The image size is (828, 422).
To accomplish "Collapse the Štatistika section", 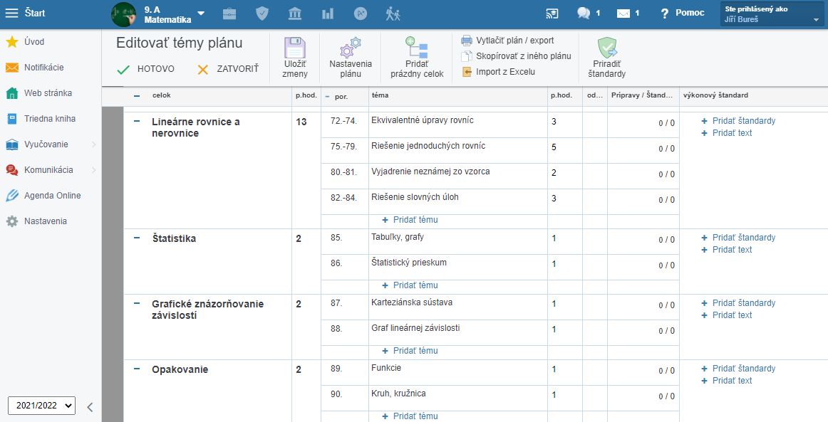I will click(x=137, y=238).
